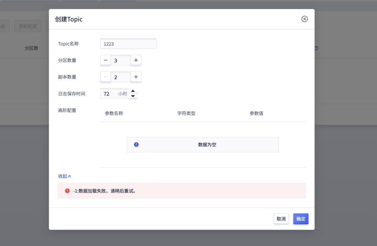Click the red error icon in alert banner
Viewport: 377px width, 246px height.
click(67, 191)
